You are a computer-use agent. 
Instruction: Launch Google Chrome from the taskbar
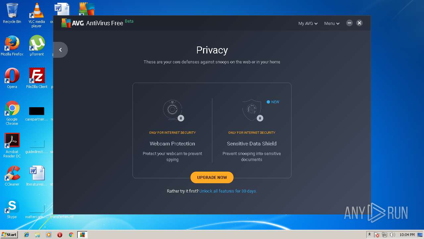pyautogui.click(x=71, y=235)
